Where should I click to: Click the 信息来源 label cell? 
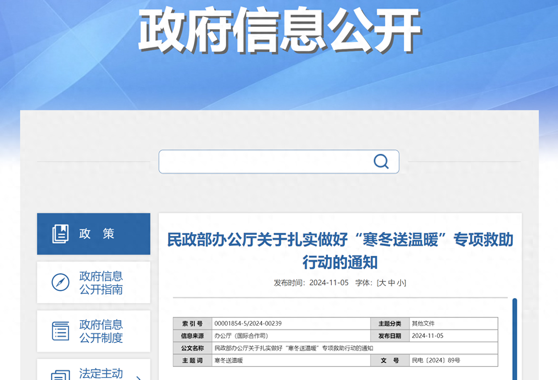pos(192,336)
